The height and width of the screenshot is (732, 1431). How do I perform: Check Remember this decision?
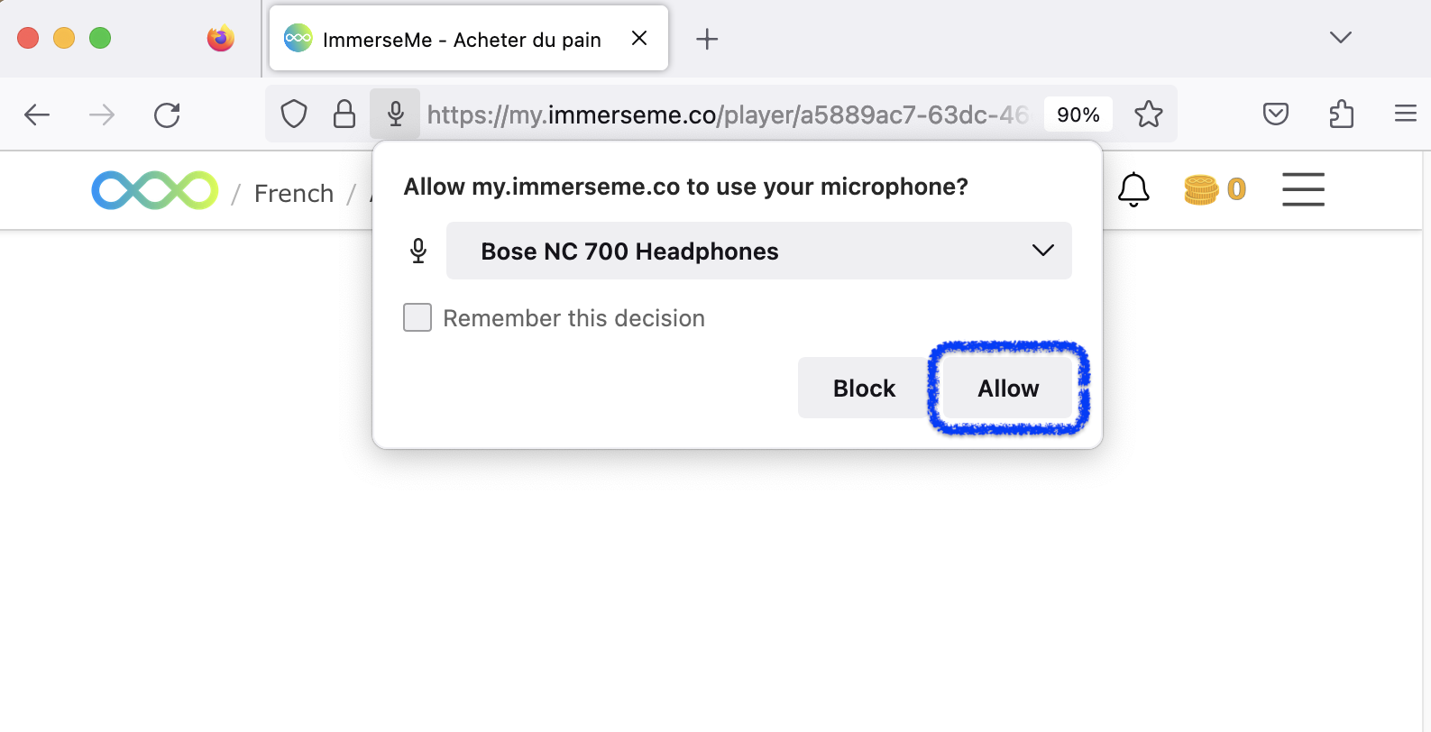pyautogui.click(x=417, y=317)
